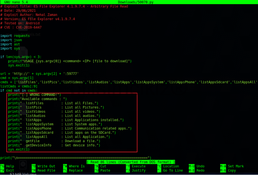Screen dimensions: 258x175
Task: Click the 'listAppsSystem : List System apps.' line
Action: [x=55, y=124]
